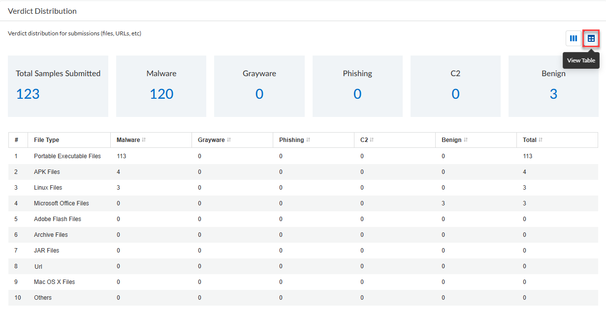Select the APK Files row

click(47, 172)
